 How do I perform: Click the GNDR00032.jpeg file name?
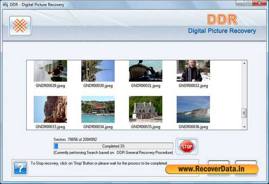[193, 85]
